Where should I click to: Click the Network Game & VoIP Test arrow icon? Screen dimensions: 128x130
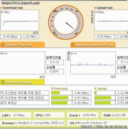pos(73,45)
